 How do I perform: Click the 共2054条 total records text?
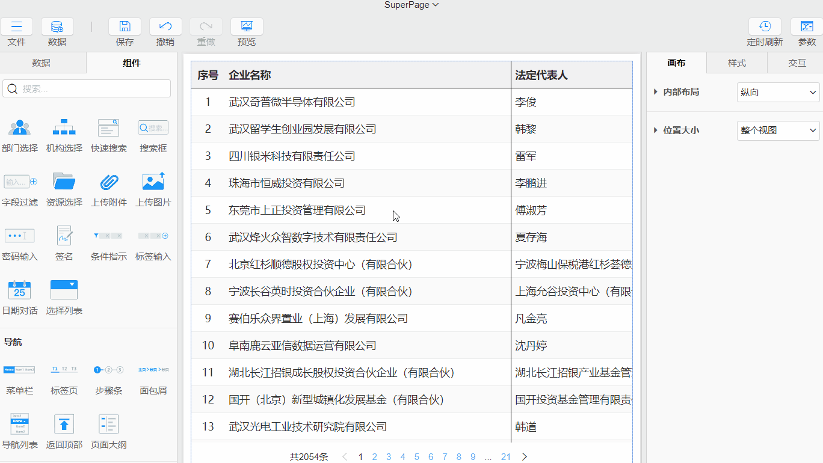[x=309, y=457]
